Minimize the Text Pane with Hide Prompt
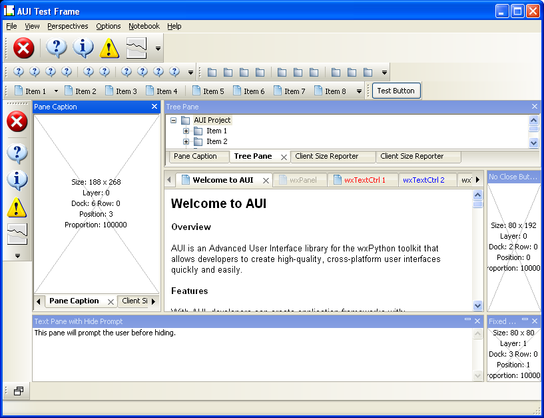544x418 pixels. click(468, 321)
